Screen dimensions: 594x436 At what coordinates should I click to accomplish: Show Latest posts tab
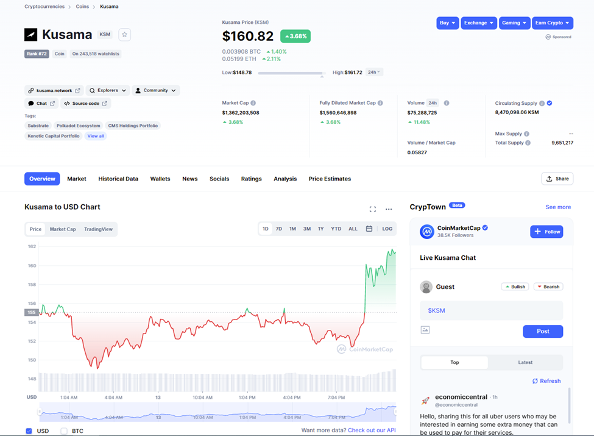point(525,362)
